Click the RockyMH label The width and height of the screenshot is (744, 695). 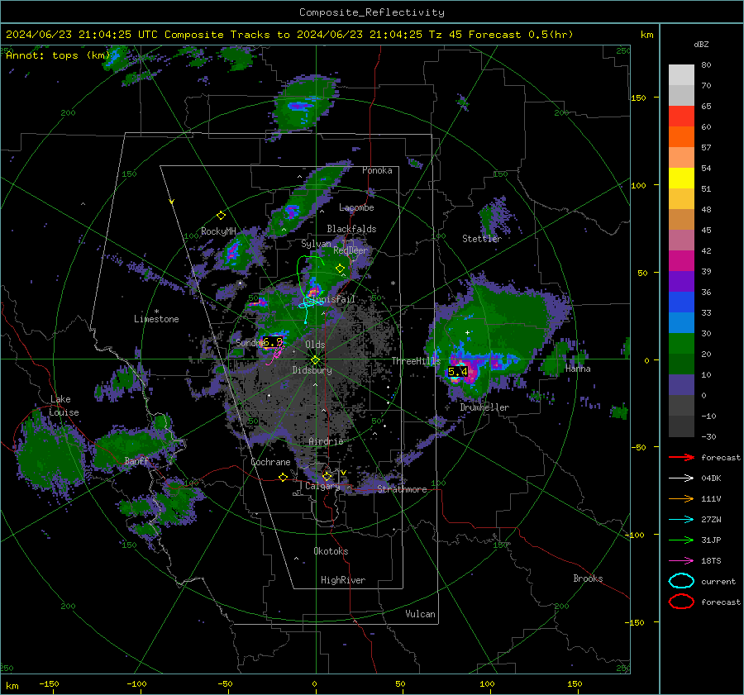point(219,231)
